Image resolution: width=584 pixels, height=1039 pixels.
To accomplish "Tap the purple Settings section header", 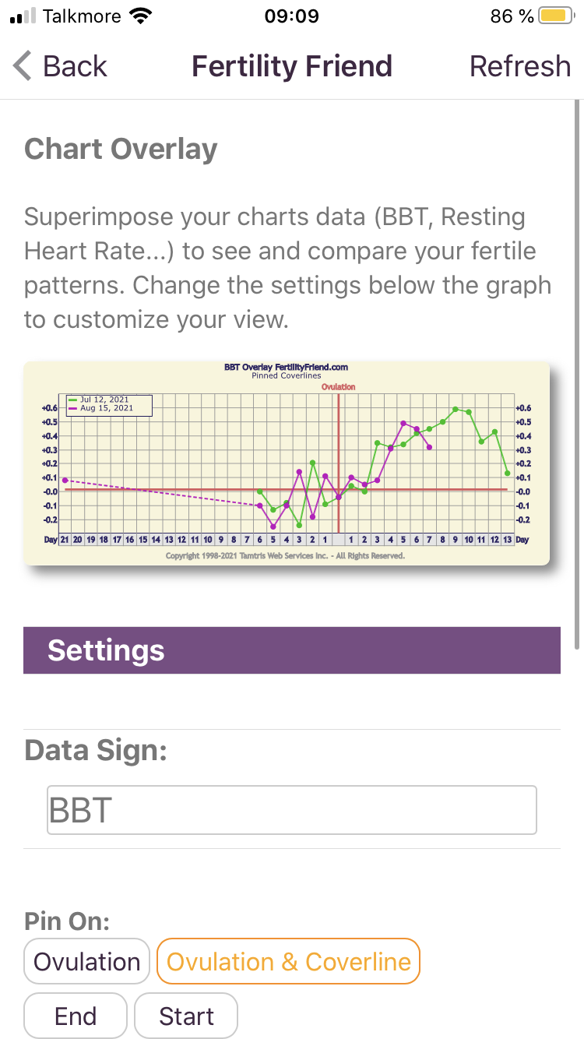I will pos(291,650).
